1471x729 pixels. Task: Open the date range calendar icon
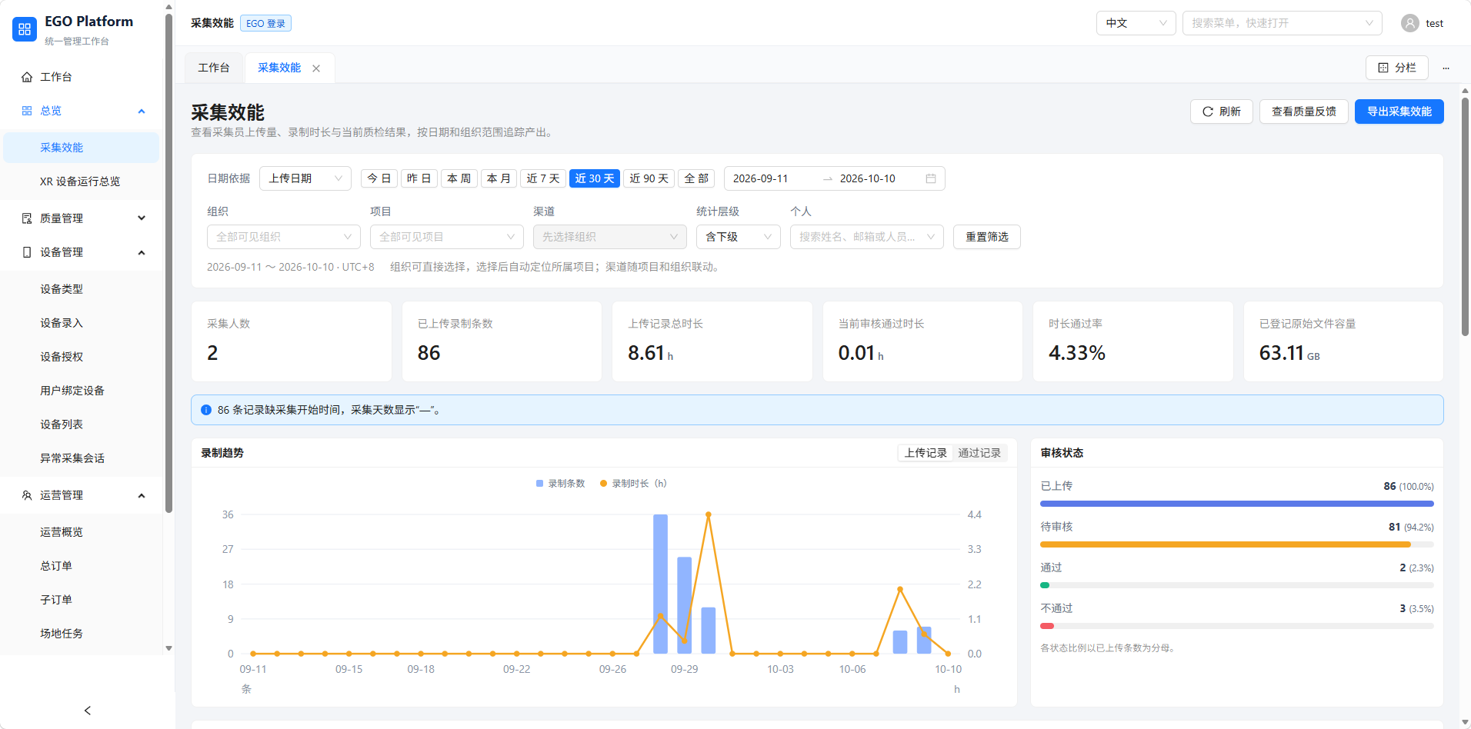click(931, 178)
